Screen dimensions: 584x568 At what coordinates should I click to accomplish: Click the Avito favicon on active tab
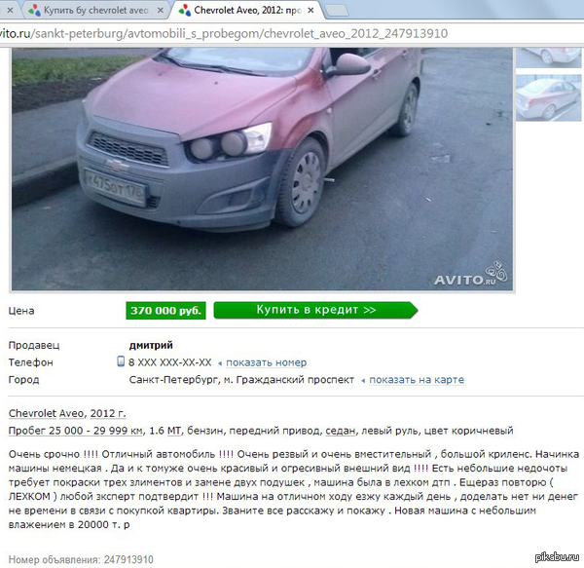(x=185, y=11)
